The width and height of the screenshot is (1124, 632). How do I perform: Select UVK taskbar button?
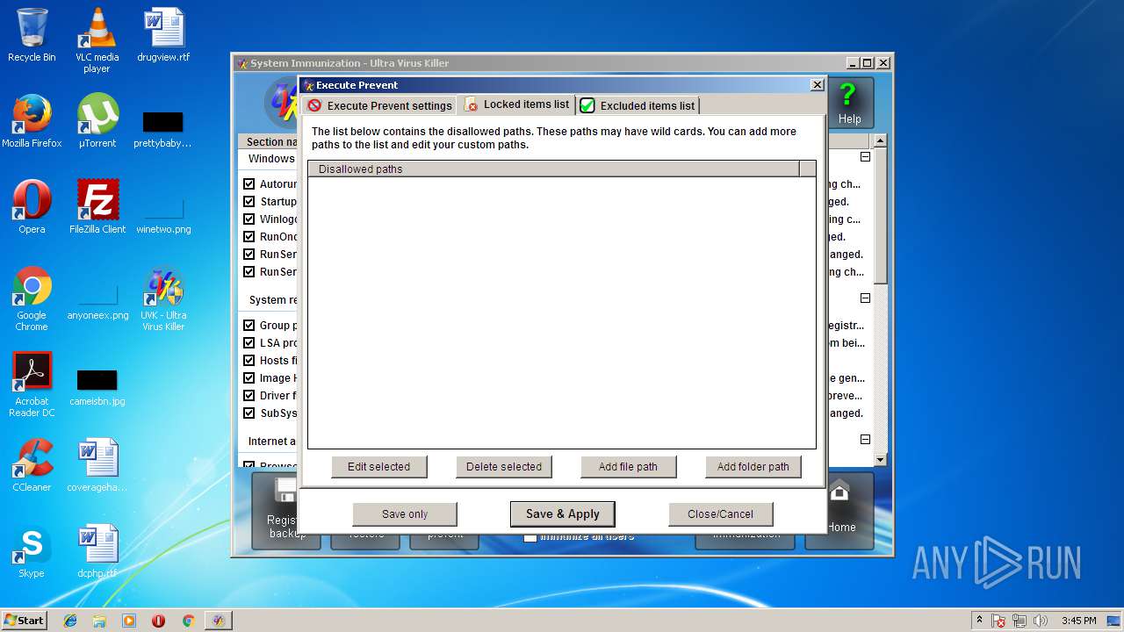click(x=219, y=621)
